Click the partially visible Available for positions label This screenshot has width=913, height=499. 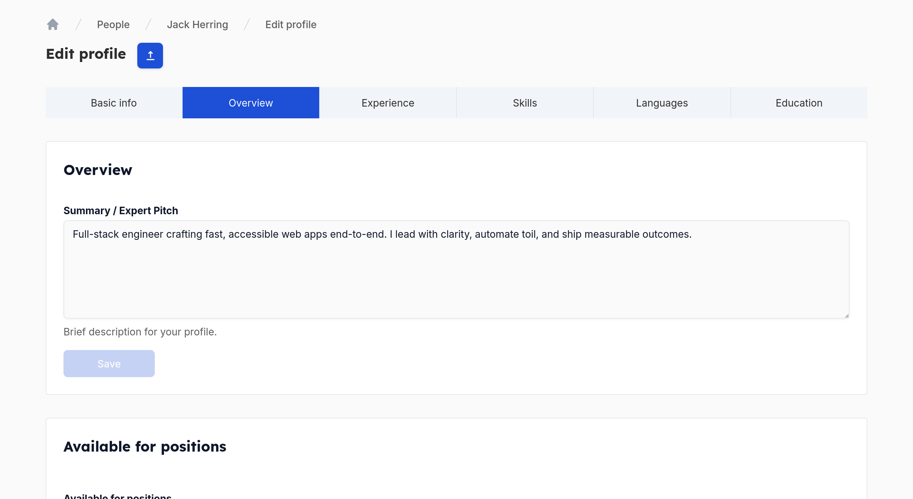click(117, 496)
